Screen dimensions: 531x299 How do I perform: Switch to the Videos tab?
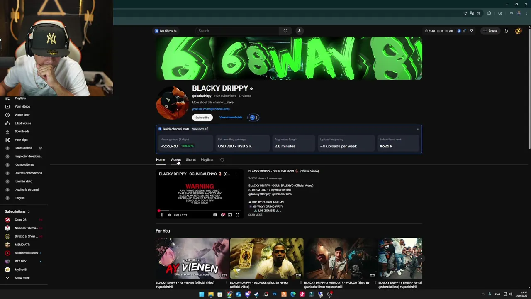point(175,160)
